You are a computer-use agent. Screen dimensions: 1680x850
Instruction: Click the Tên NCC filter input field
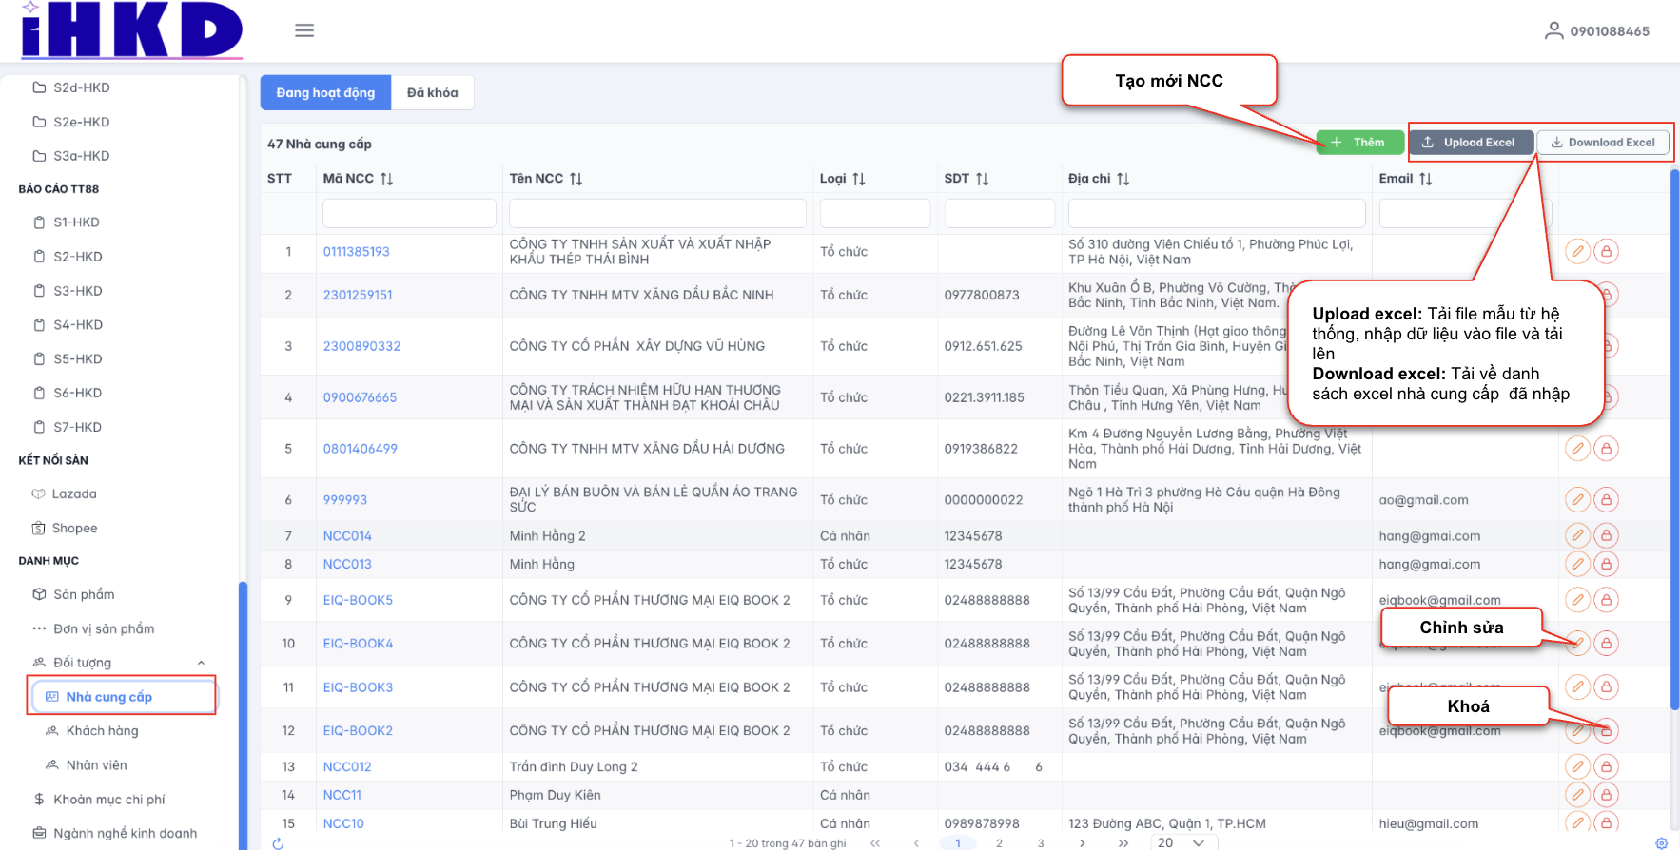pyautogui.click(x=656, y=213)
